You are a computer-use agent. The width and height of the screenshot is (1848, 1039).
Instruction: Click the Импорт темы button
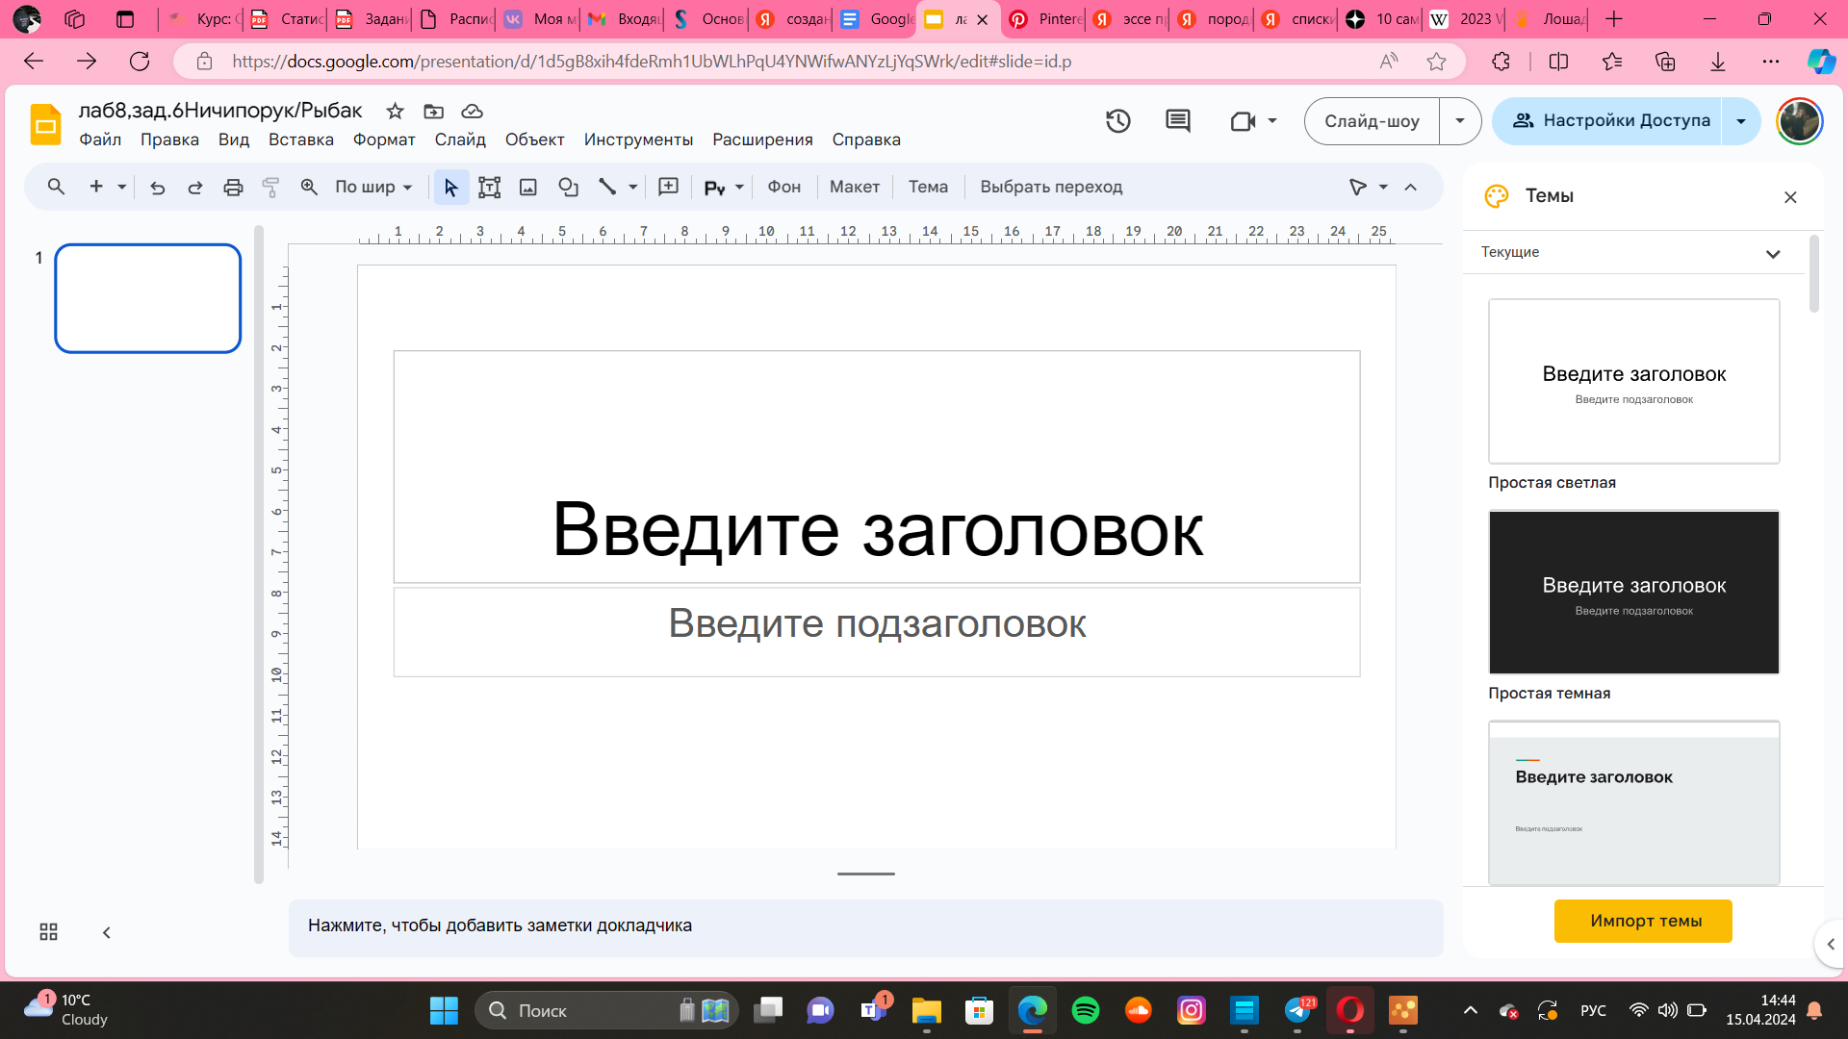click(1643, 921)
